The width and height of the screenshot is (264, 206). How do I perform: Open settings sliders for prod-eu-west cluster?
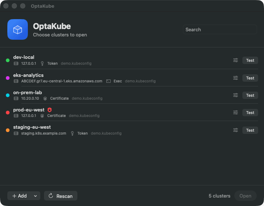(235, 113)
